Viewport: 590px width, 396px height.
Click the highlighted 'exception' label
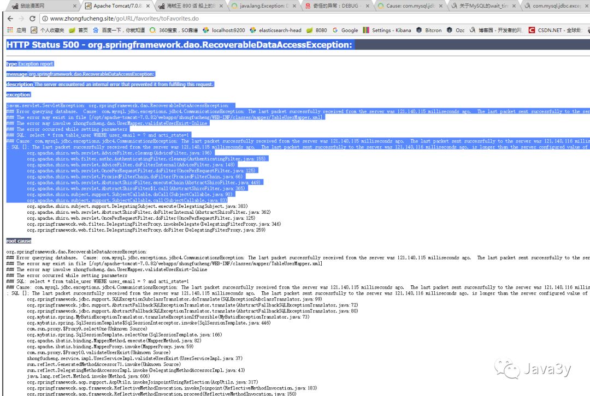coord(18,95)
